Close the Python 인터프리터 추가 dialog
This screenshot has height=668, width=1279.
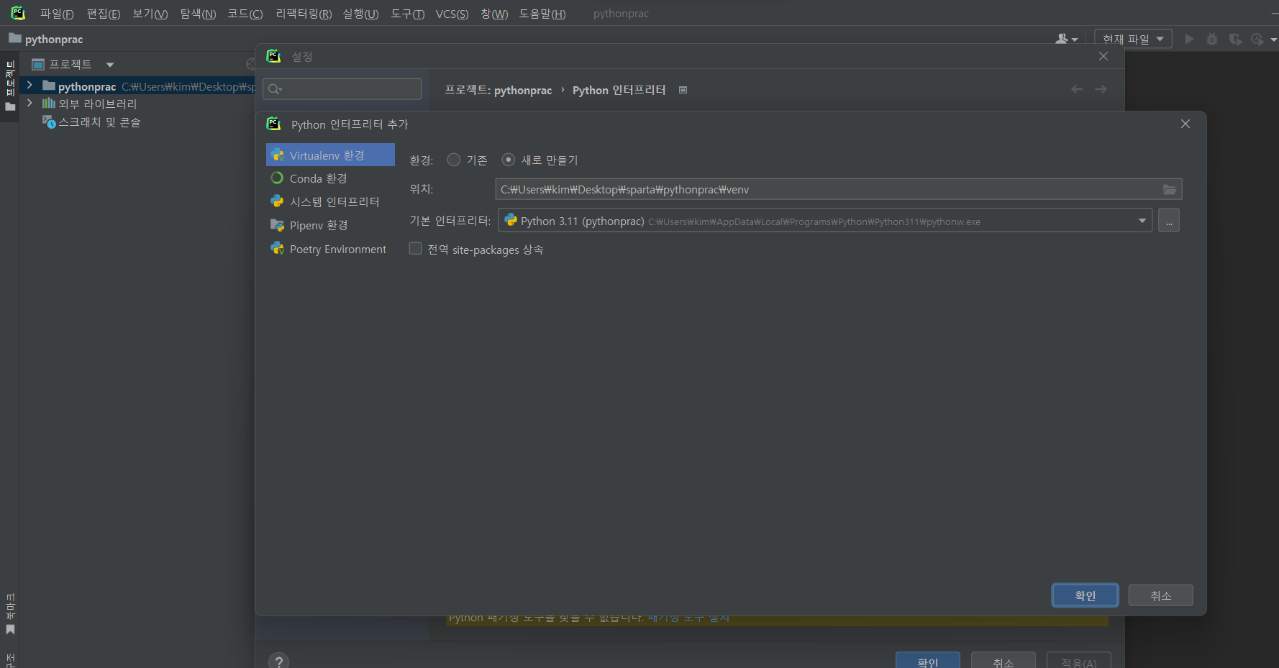pyautogui.click(x=1185, y=124)
